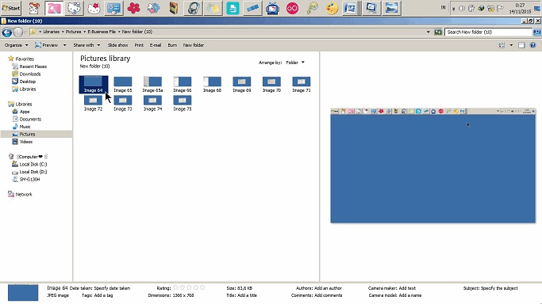The height and width of the screenshot is (304, 542).
Task: Click in the Search New folder (10) field
Action: pos(489,32)
